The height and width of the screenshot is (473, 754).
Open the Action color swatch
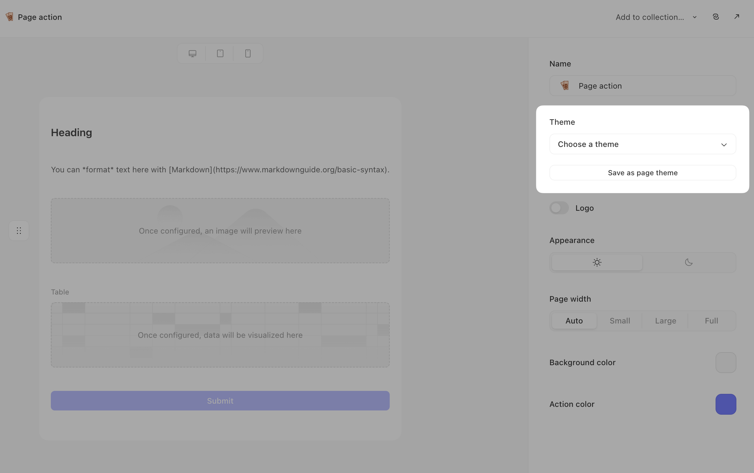tap(726, 404)
